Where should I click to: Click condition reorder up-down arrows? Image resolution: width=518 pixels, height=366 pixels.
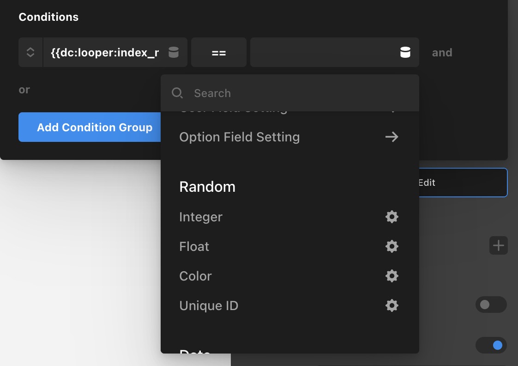[30, 52]
